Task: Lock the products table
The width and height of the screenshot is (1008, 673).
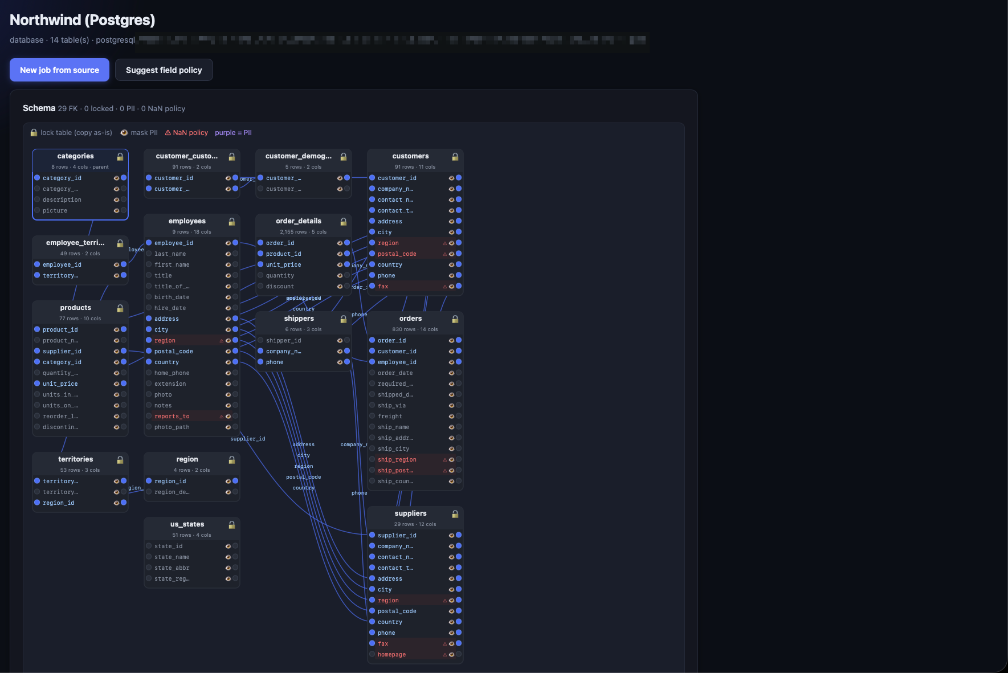Action: click(x=120, y=308)
